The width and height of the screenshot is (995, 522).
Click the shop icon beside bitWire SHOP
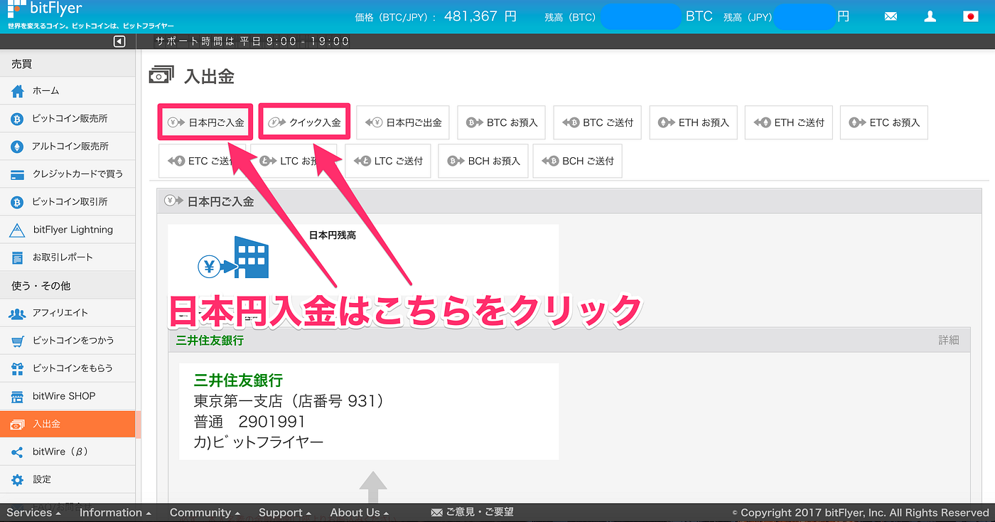[x=18, y=396]
